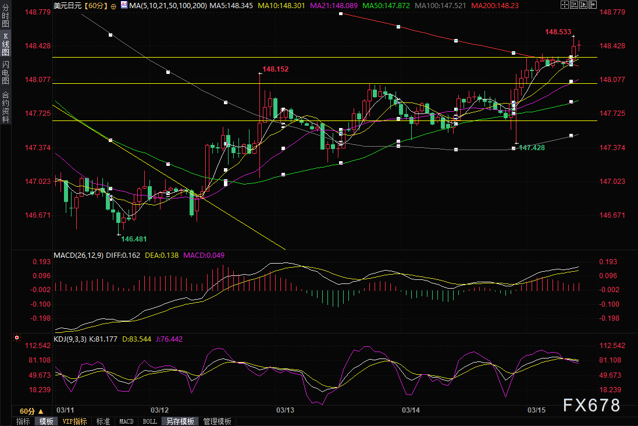
Task: Click the crosshair cursor icon at top right
Action: click(565, 5)
